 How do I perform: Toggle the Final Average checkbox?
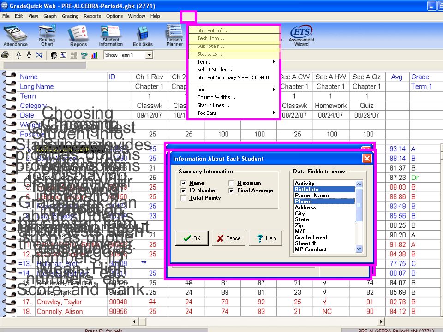click(x=231, y=190)
